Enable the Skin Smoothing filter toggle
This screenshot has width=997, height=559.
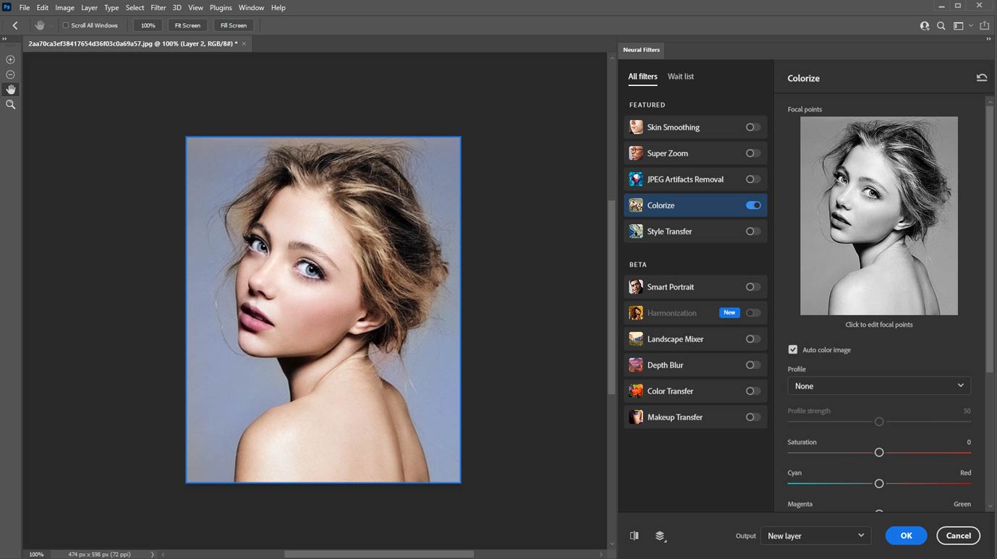[x=753, y=127]
